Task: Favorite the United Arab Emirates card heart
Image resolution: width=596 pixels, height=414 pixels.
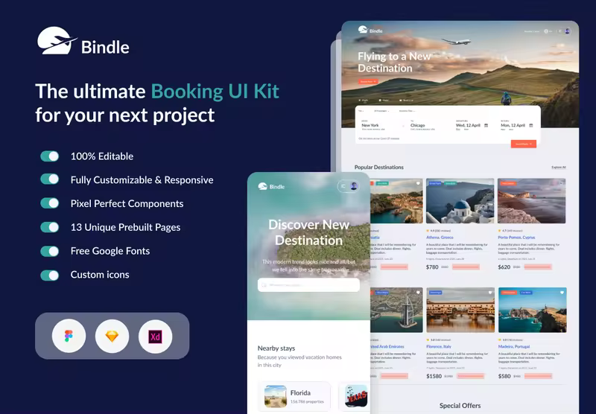Action: coord(418,293)
